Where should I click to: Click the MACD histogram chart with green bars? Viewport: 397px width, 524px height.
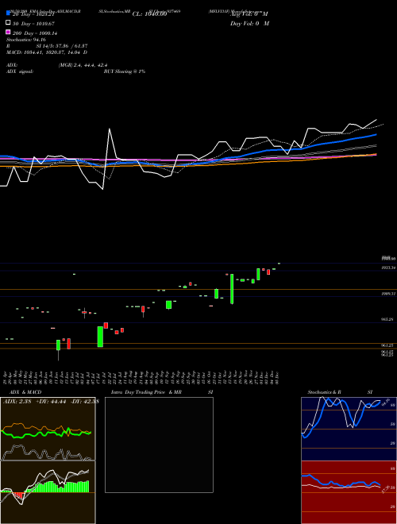(x=48, y=492)
